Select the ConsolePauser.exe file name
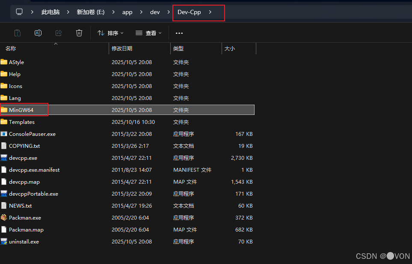This screenshot has width=412, height=264. [x=33, y=134]
